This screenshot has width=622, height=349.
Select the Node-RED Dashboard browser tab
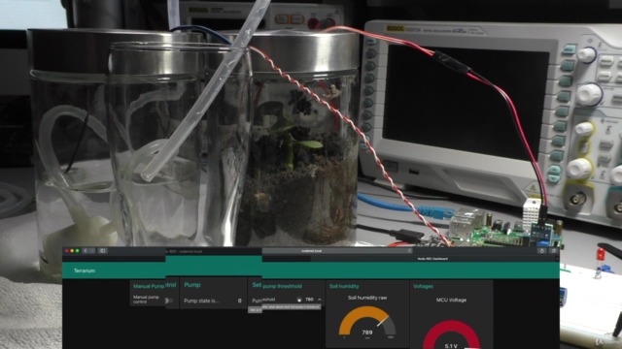432,259
